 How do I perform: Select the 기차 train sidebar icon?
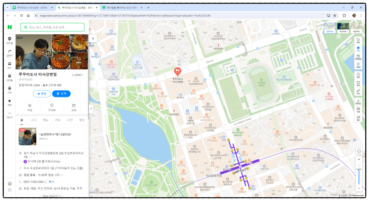10,90
